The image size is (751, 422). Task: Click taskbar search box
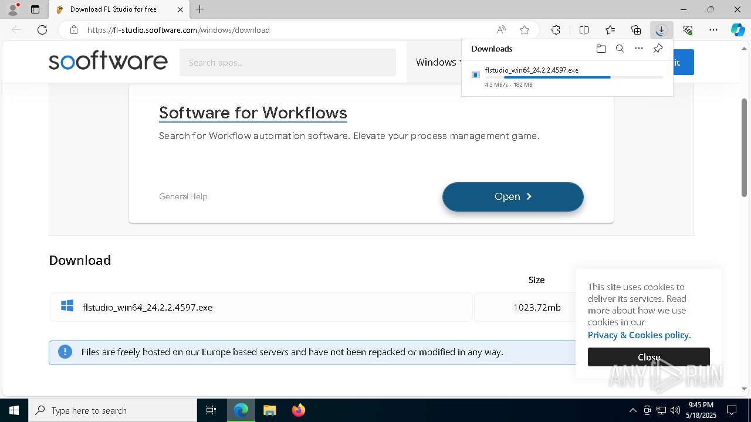(113, 410)
